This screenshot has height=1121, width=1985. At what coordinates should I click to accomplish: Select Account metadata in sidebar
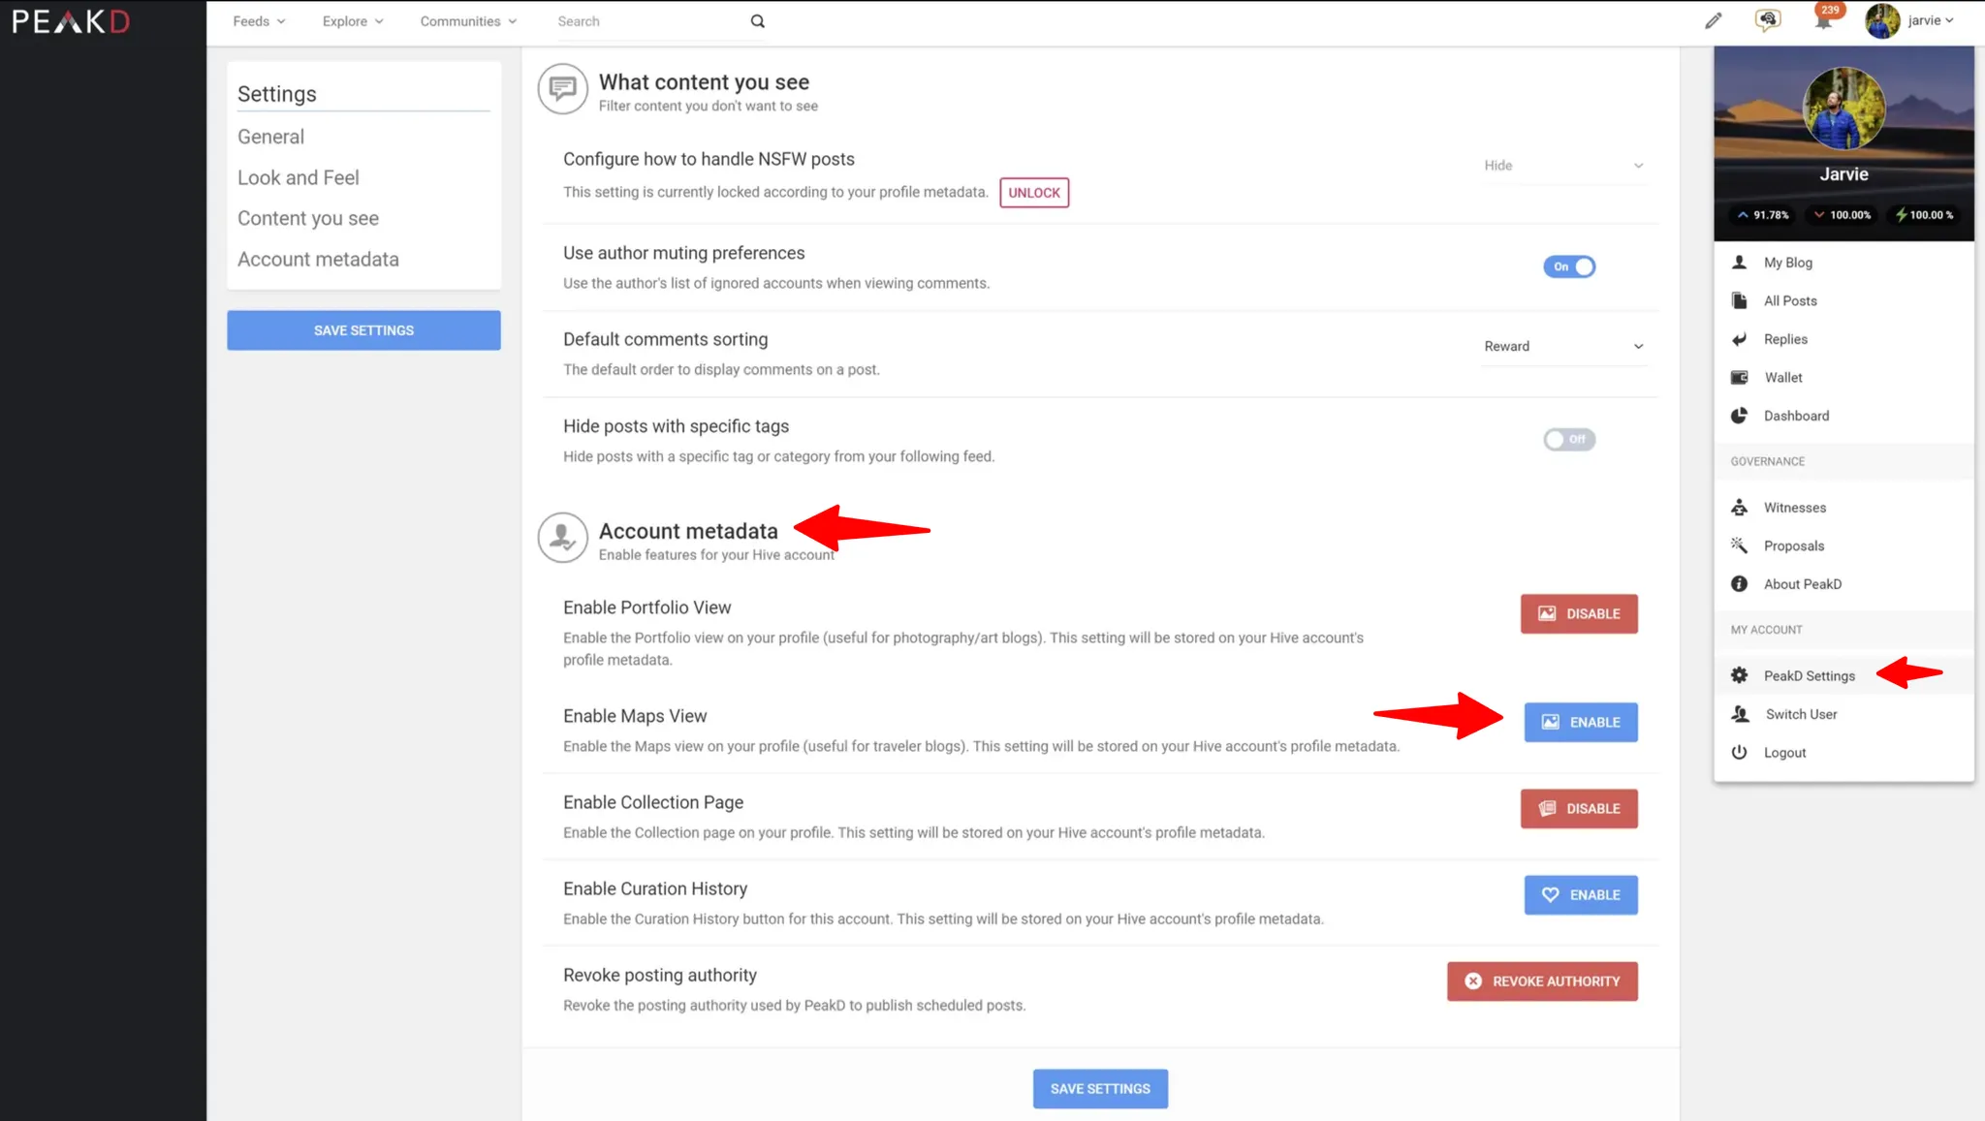318,259
